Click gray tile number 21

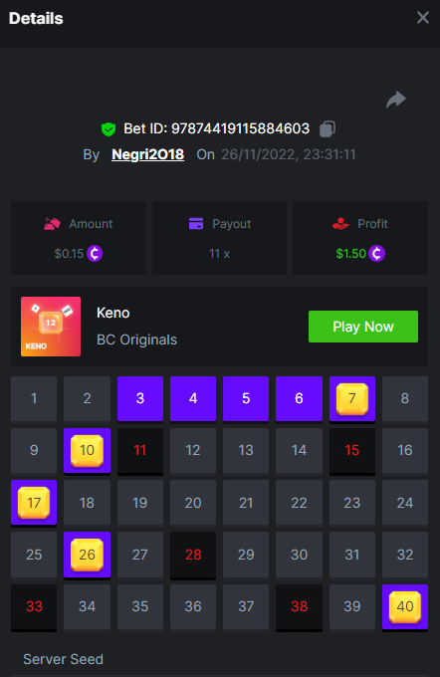tap(246, 503)
